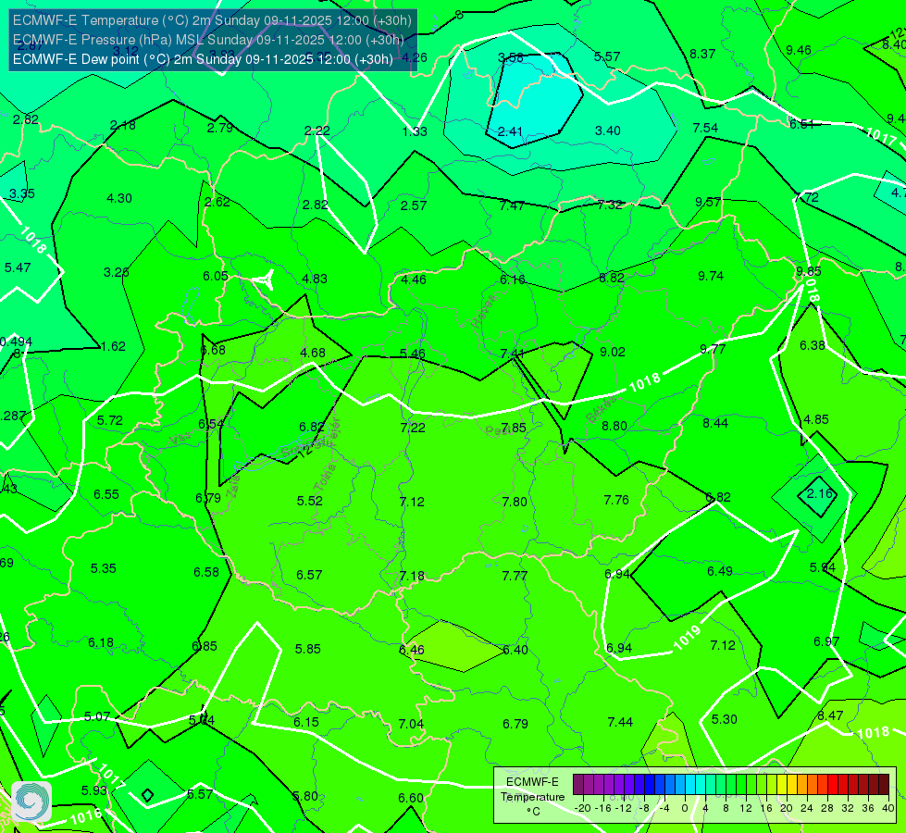Click the 1016 isobar label
Image resolution: width=906 pixels, height=833 pixels.
pyautogui.click(x=84, y=816)
